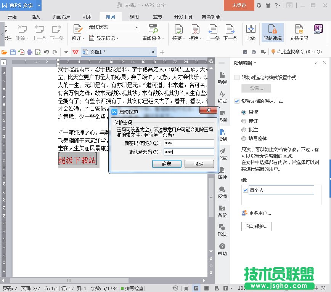Screen dimensions: 331x292
Task: Uncheck the 每个人 group checkbox
Action: [245, 190]
